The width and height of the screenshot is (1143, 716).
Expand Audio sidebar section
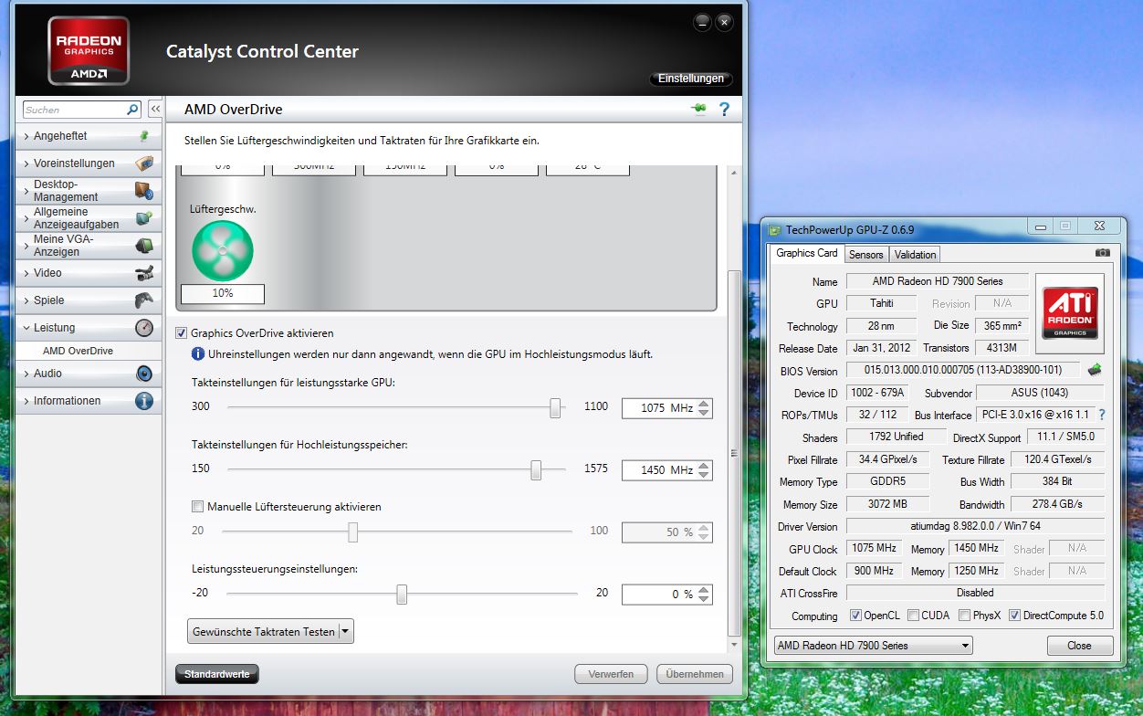click(x=26, y=374)
